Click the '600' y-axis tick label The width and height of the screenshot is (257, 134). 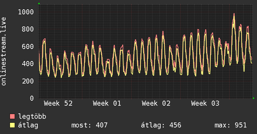[28, 46]
